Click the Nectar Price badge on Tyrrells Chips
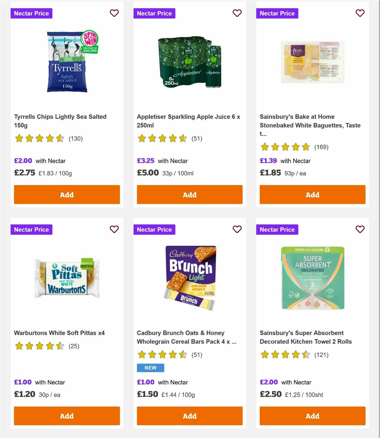Image resolution: width=380 pixels, height=438 pixels. (31, 13)
